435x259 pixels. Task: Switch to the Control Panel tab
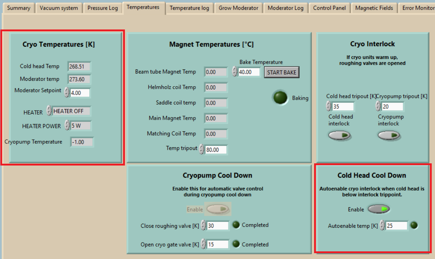[329, 8]
